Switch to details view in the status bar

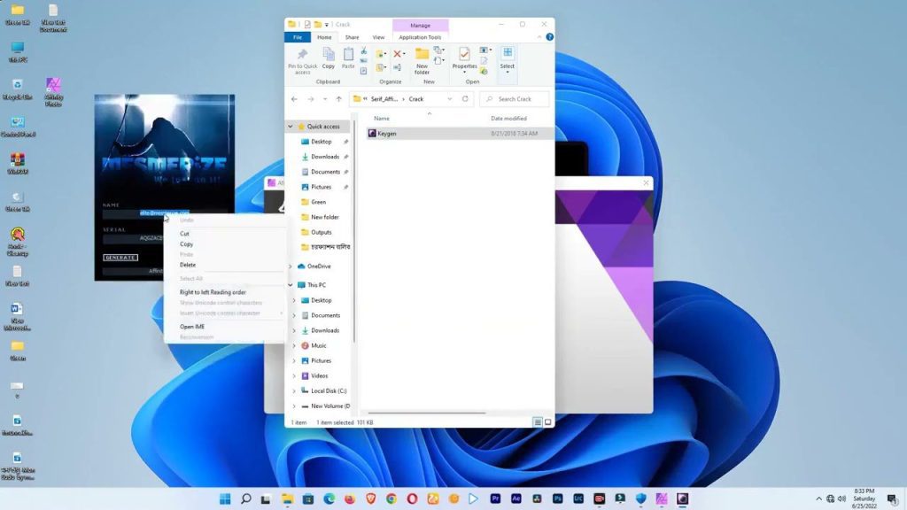click(538, 422)
